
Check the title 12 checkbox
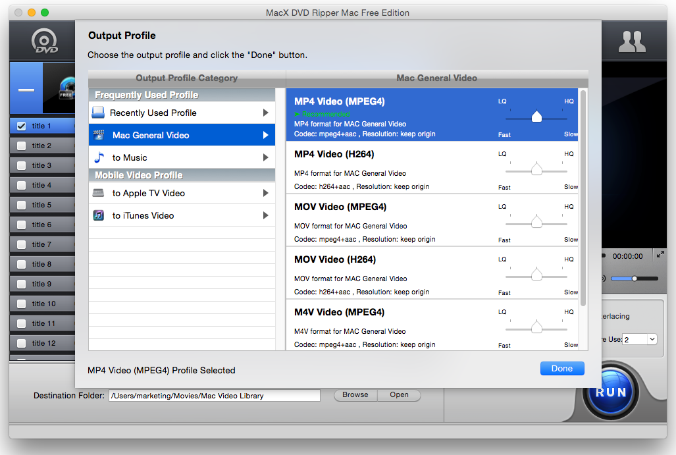tap(21, 343)
